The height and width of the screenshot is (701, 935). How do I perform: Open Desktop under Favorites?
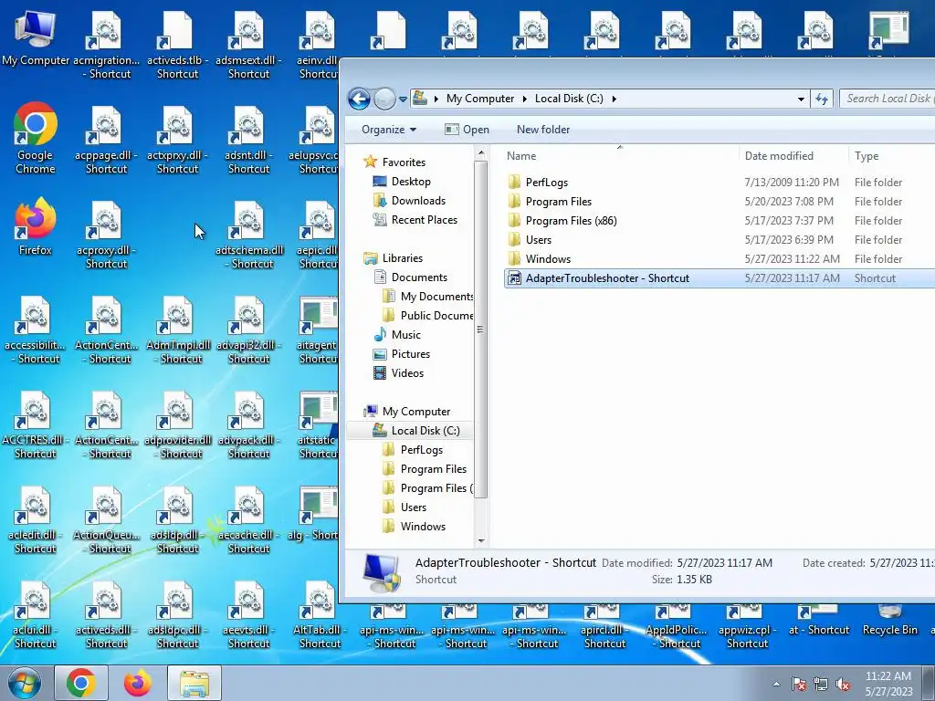pos(410,182)
